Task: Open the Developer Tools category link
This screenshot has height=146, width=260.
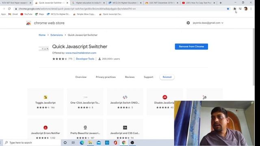Action: [x=85, y=59]
